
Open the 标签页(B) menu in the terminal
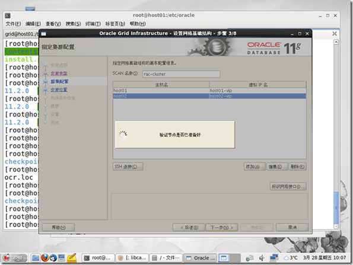(115, 24)
